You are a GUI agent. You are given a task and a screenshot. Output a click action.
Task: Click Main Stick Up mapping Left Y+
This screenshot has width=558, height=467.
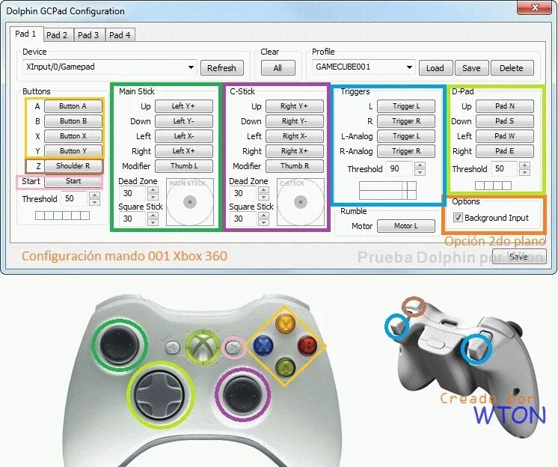183,106
